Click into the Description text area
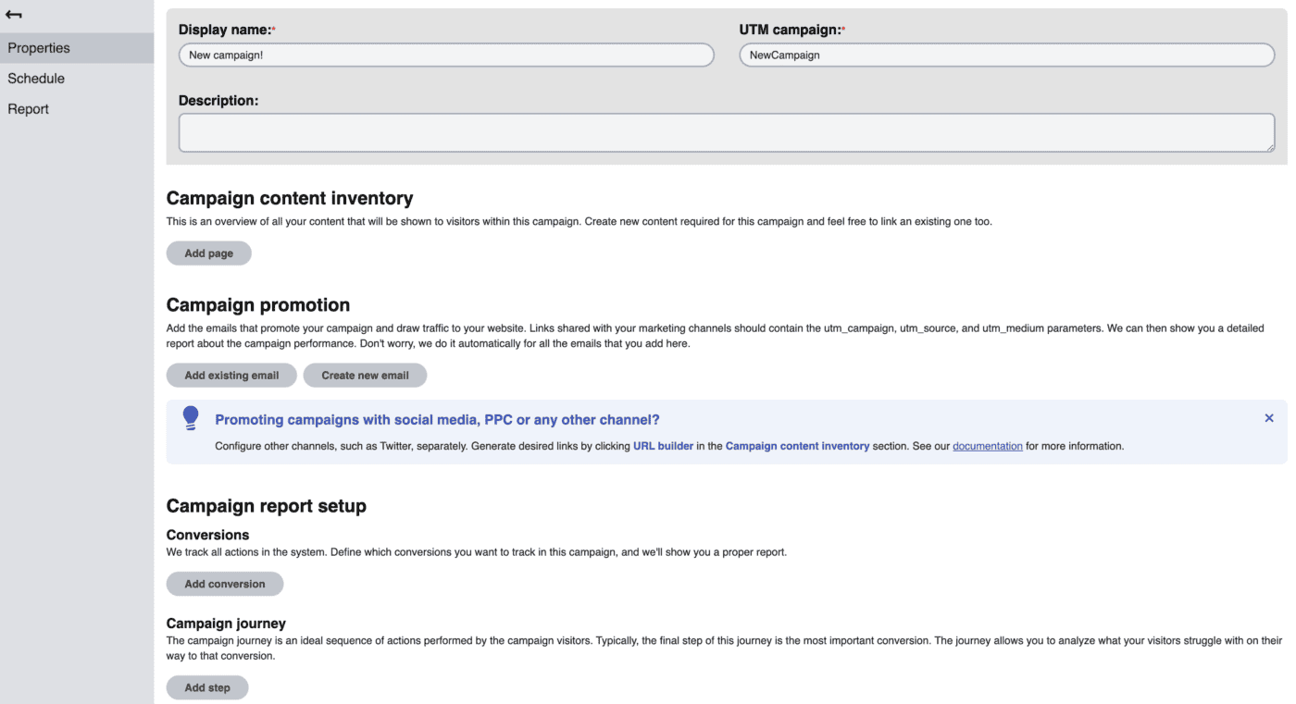 pos(727,132)
